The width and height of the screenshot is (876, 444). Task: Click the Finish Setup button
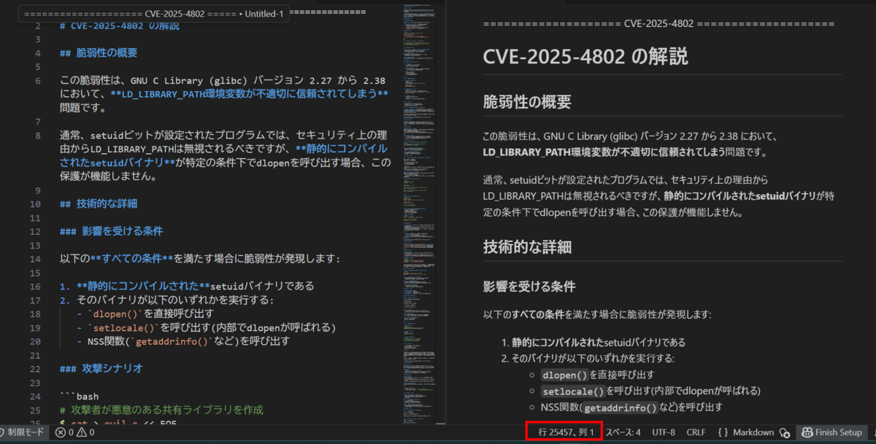pyautogui.click(x=831, y=432)
